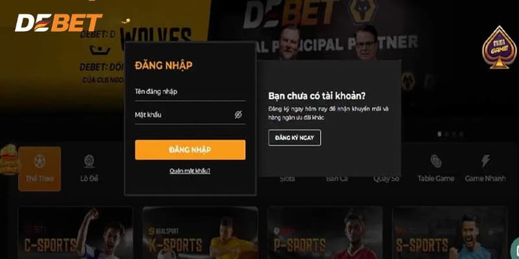
Task: Click the Tên đăng nhập username field
Action: coord(190,92)
